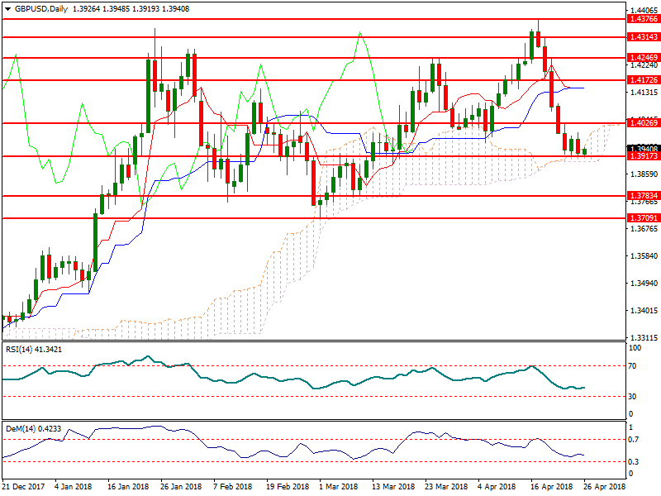Select the 1.37091 red support price label
The width and height of the screenshot is (661, 496).
(x=643, y=218)
